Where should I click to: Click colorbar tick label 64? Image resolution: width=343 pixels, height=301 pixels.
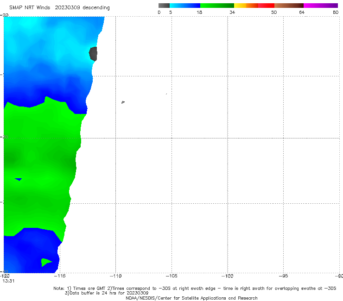tap(302, 12)
